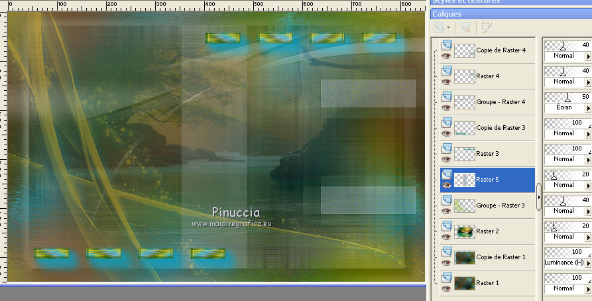Select the Raster 2 layer name
Viewport: 592px width, 301px height.
[x=487, y=231]
